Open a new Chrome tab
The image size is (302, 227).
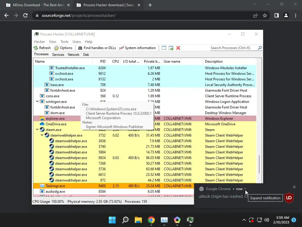point(150,5)
